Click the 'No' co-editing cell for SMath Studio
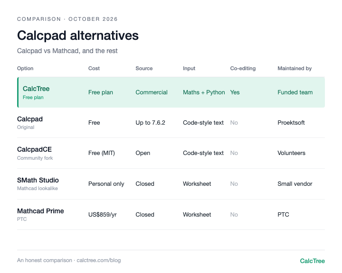 (x=234, y=184)
